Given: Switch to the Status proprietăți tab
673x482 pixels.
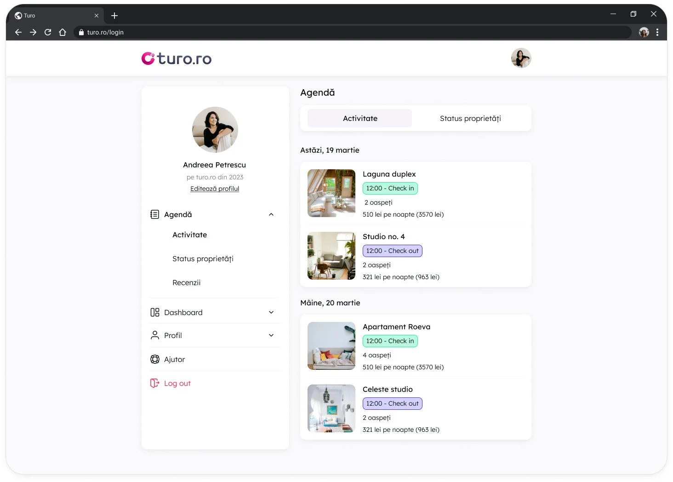Looking at the screenshot, I should tap(470, 118).
